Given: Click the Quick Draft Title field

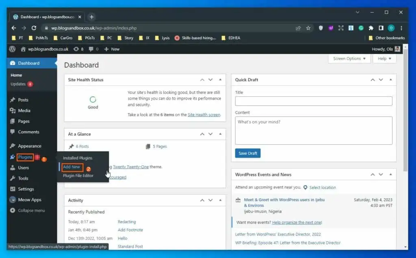Looking at the screenshot, I should [x=314, y=101].
